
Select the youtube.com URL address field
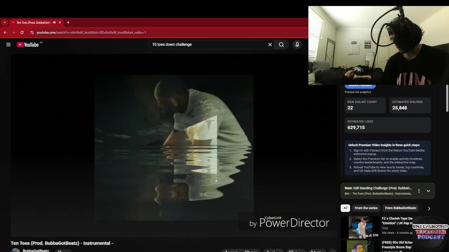(91, 32)
